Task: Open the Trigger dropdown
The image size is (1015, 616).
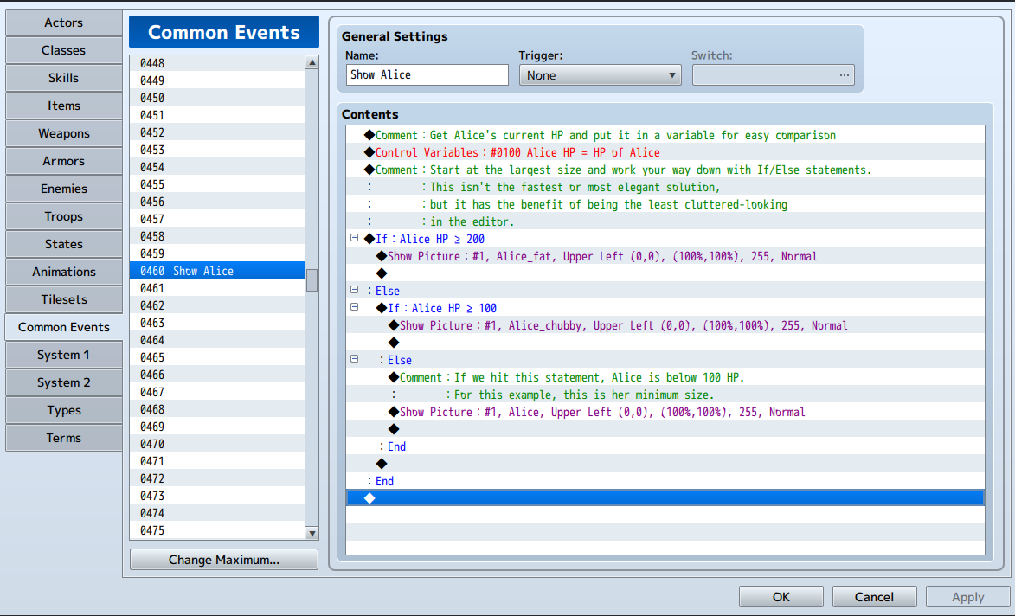Action: coord(600,75)
